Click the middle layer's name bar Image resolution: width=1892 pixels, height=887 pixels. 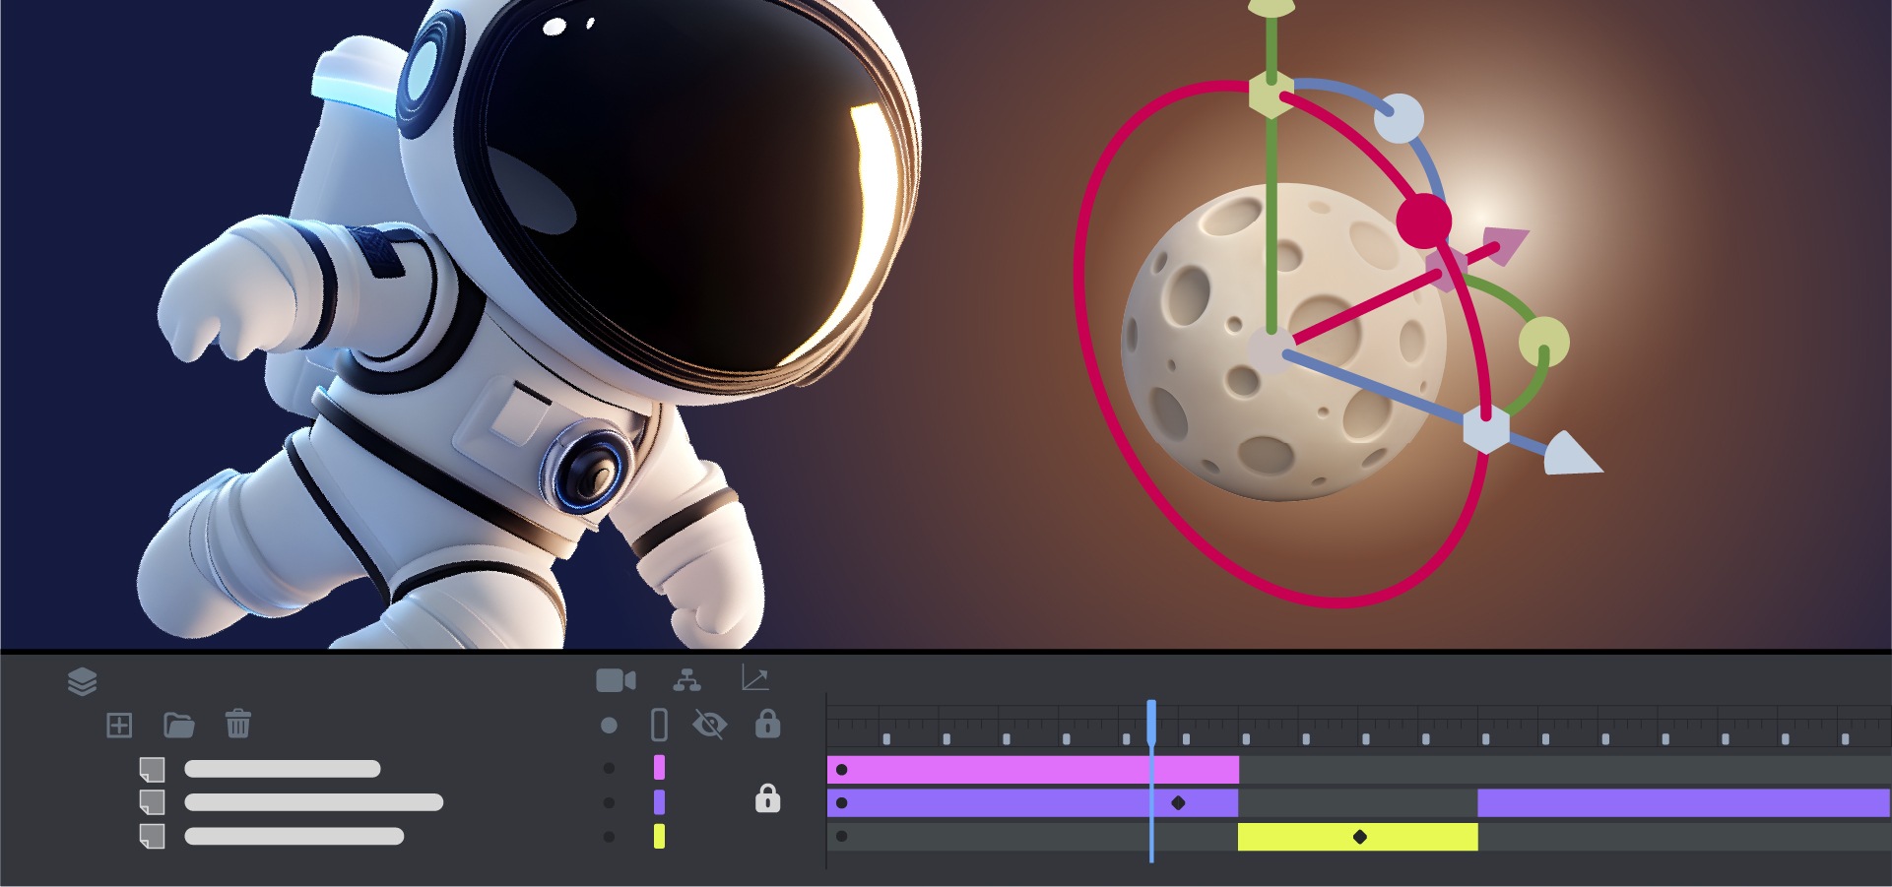(x=315, y=802)
